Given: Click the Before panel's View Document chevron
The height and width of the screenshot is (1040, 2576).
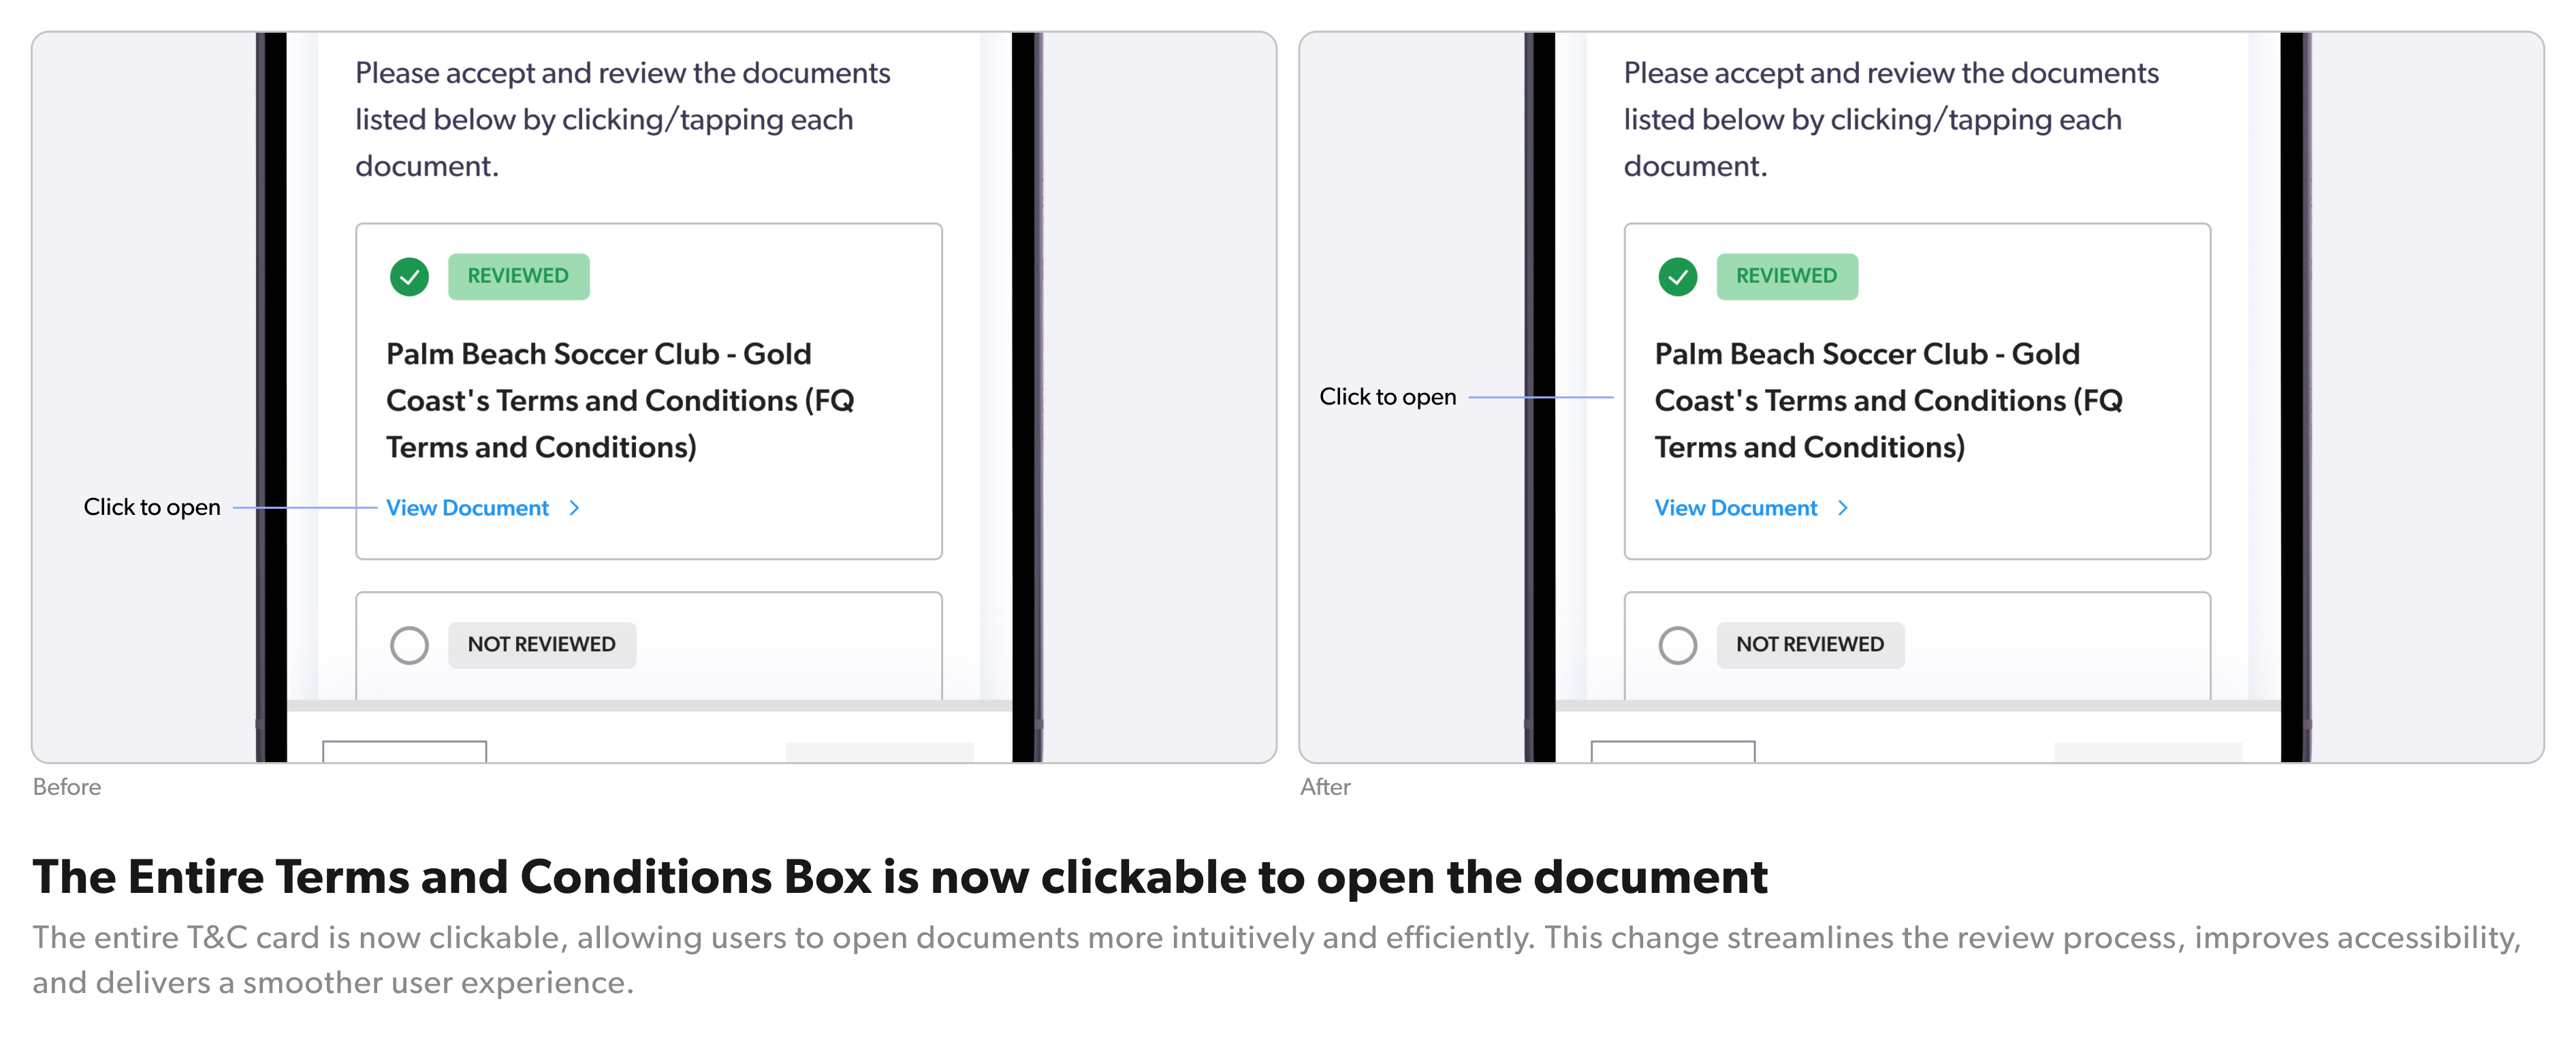Looking at the screenshot, I should pyautogui.click(x=574, y=508).
